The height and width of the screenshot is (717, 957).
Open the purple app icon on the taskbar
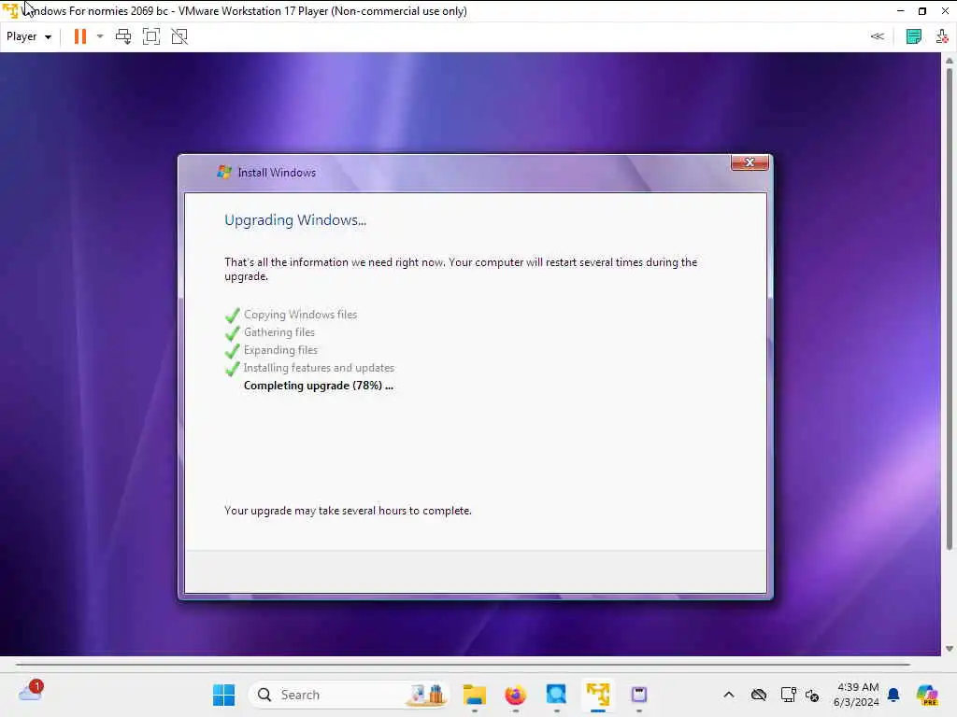click(x=638, y=695)
